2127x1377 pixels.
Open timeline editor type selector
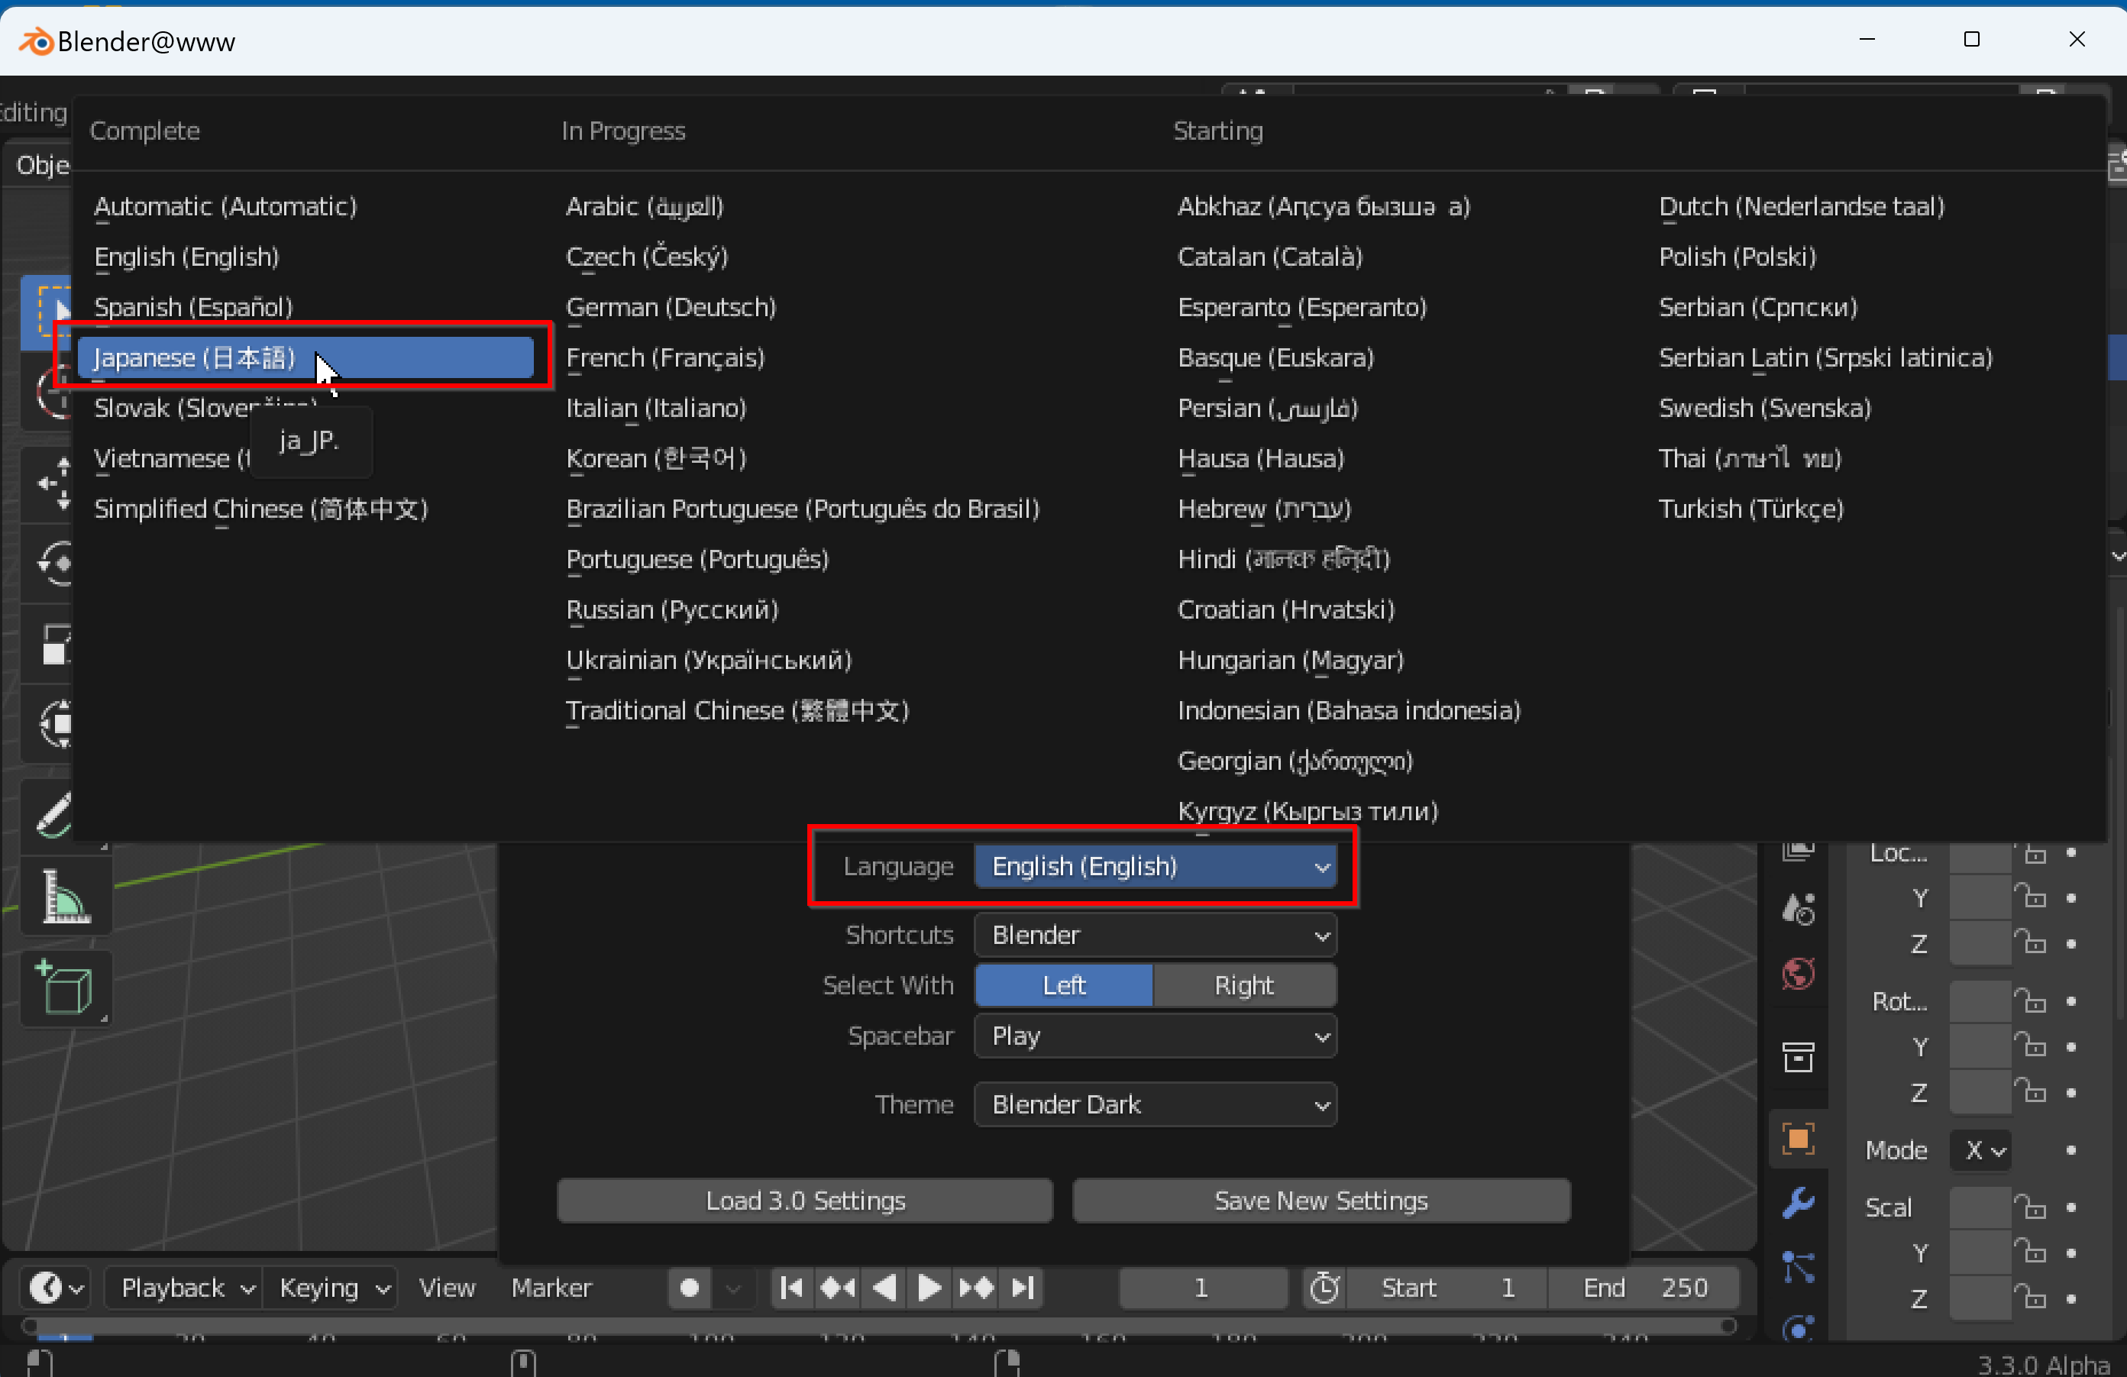pyautogui.click(x=56, y=1288)
